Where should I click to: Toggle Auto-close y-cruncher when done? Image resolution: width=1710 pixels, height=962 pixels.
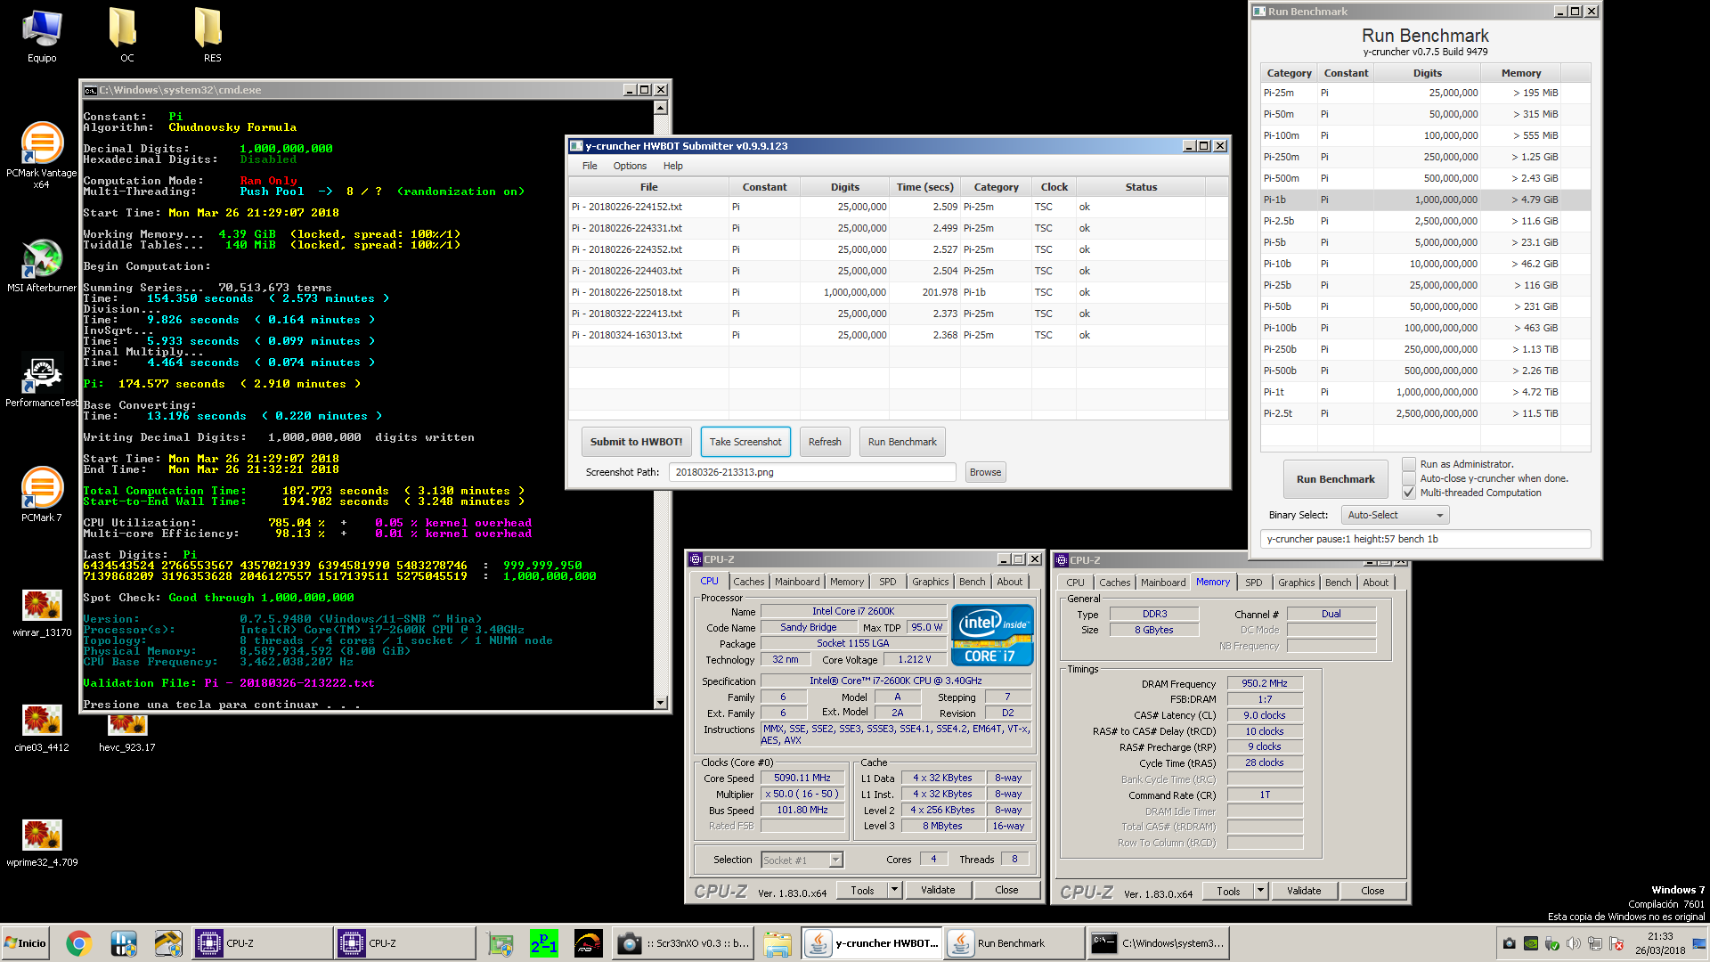click(x=1409, y=478)
